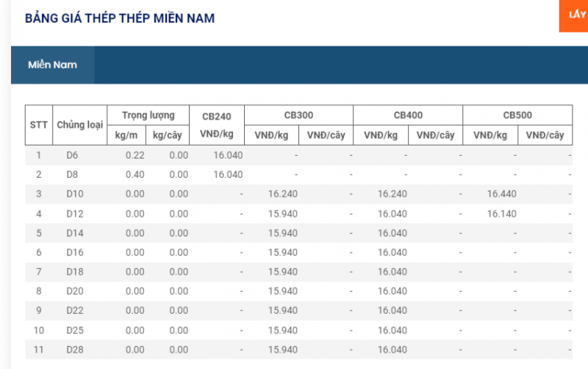Click the D16 cell in row 6
The height and width of the screenshot is (369, 588).
pyautogui.click(x=75, y=252)
